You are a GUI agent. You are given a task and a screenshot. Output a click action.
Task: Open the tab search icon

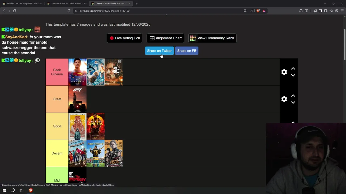(x=306, y=11)
